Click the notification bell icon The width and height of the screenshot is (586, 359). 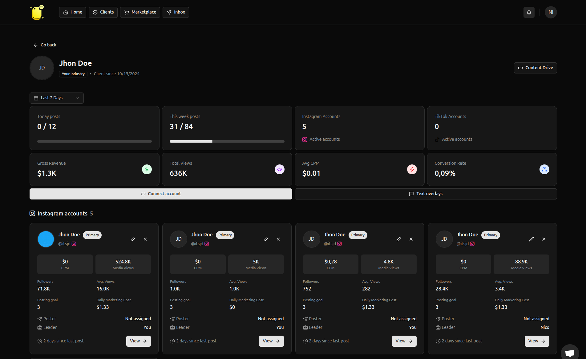tap(529, 12)
